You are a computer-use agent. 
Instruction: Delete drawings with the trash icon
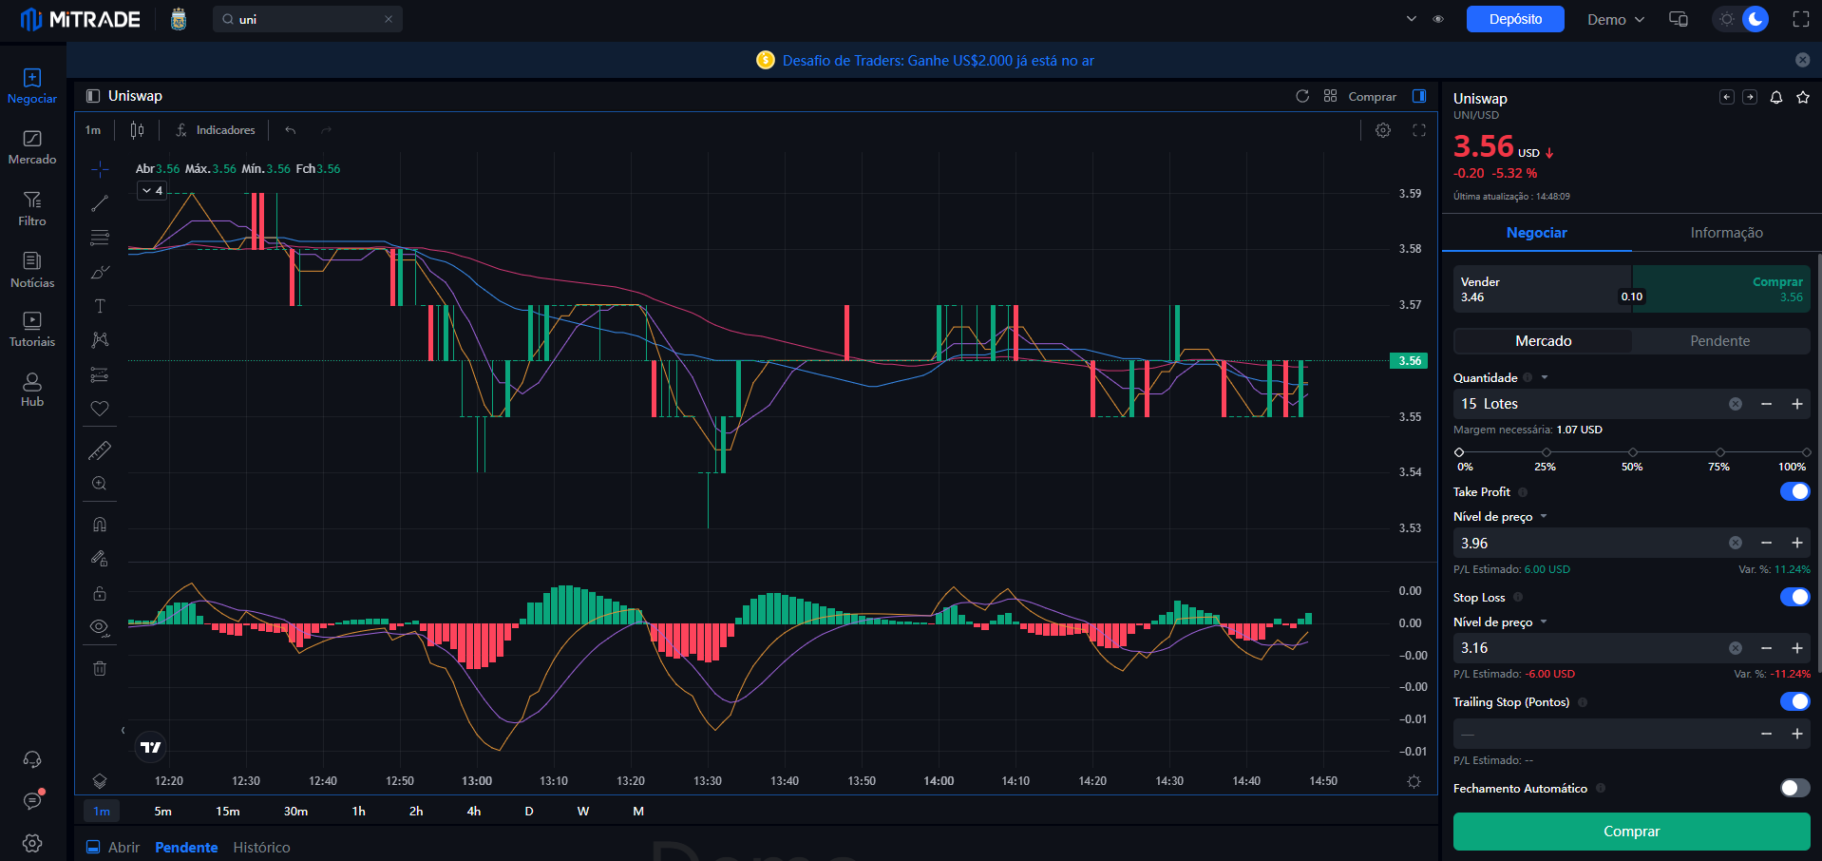click(100, 668)
